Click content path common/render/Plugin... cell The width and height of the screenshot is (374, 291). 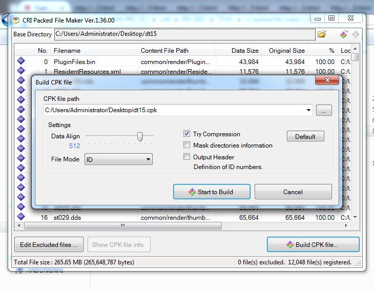[x=175, y=62]
